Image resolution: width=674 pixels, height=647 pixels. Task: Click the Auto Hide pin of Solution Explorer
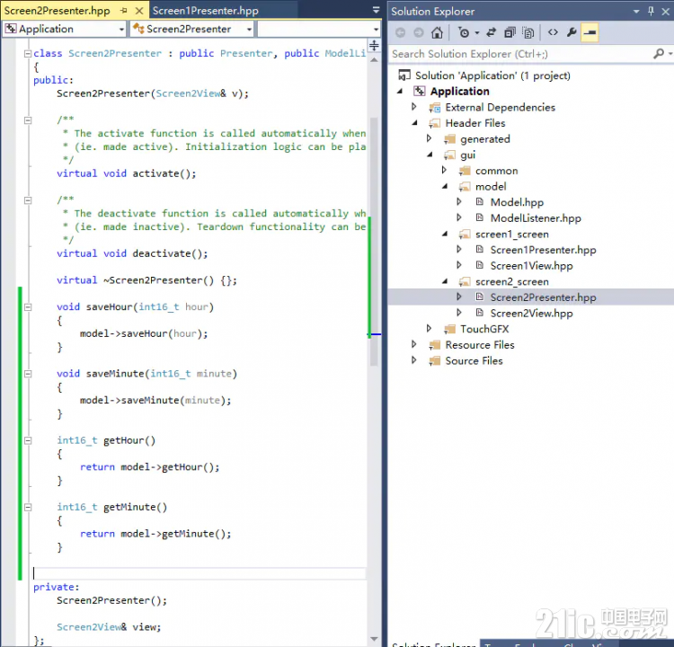tap(651, 11)
